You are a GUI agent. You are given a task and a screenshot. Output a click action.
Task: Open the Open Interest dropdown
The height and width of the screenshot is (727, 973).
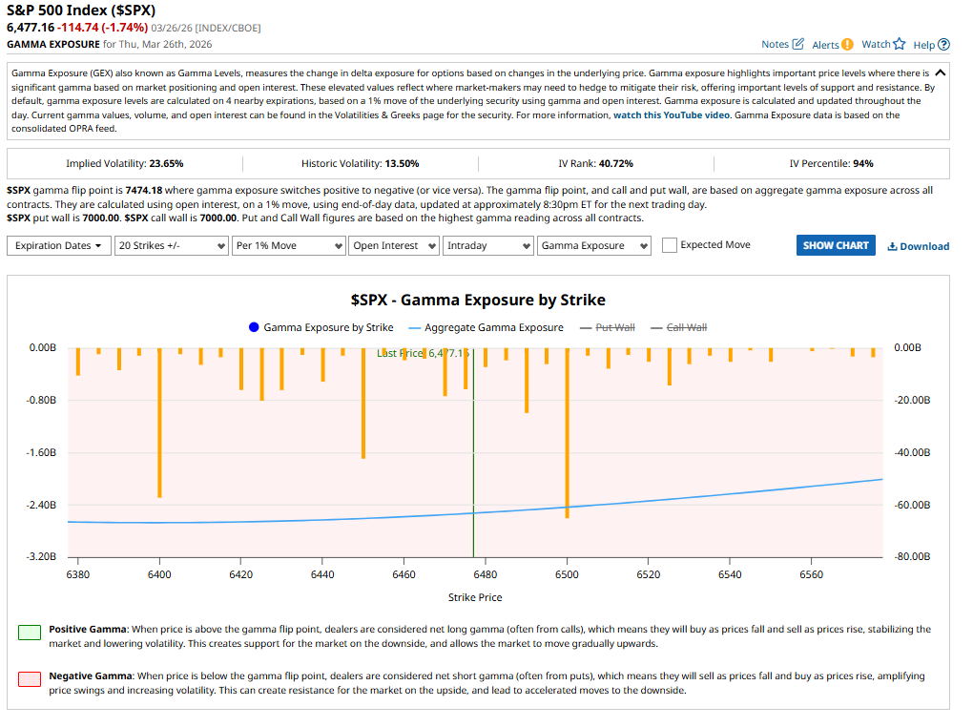393,245
